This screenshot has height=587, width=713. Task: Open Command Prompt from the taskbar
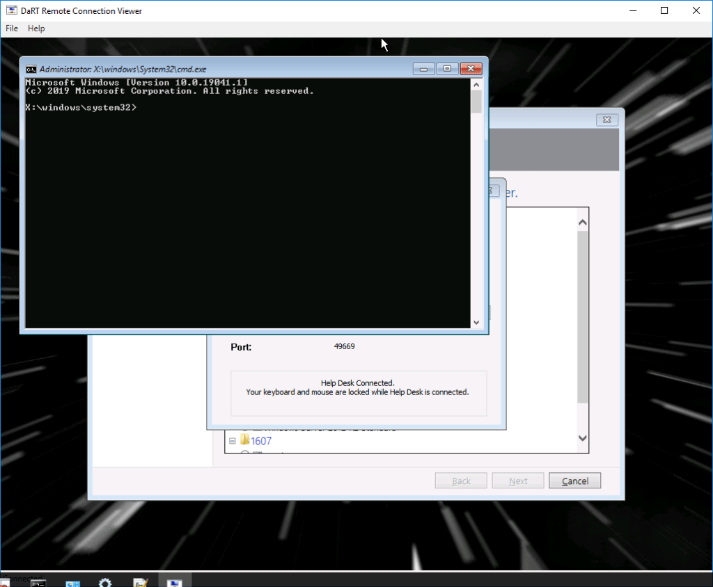point(38,582)
